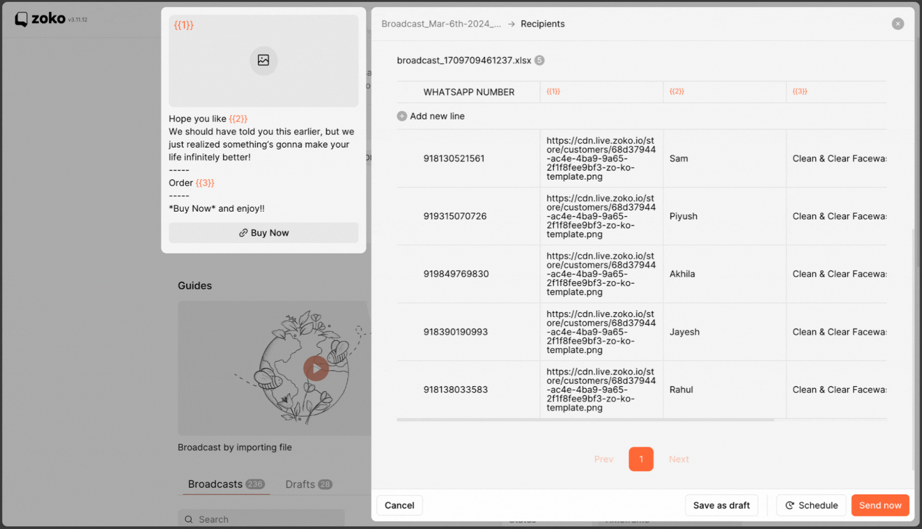Cancel the broadcast setup

(399, 505)
